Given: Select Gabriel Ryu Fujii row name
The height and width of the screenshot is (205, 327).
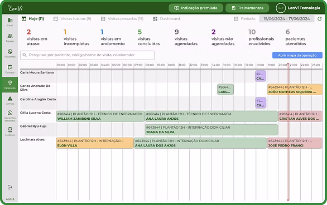Looking at the screenshot, I should pyautogui.click(x=33, y=126).
